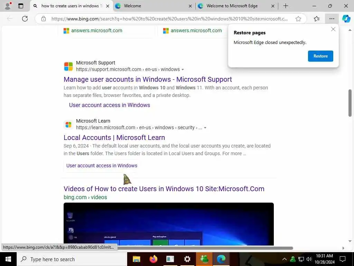Switch to Edge in the taskbar
This screenshot has height=266, width=354.
221,259
